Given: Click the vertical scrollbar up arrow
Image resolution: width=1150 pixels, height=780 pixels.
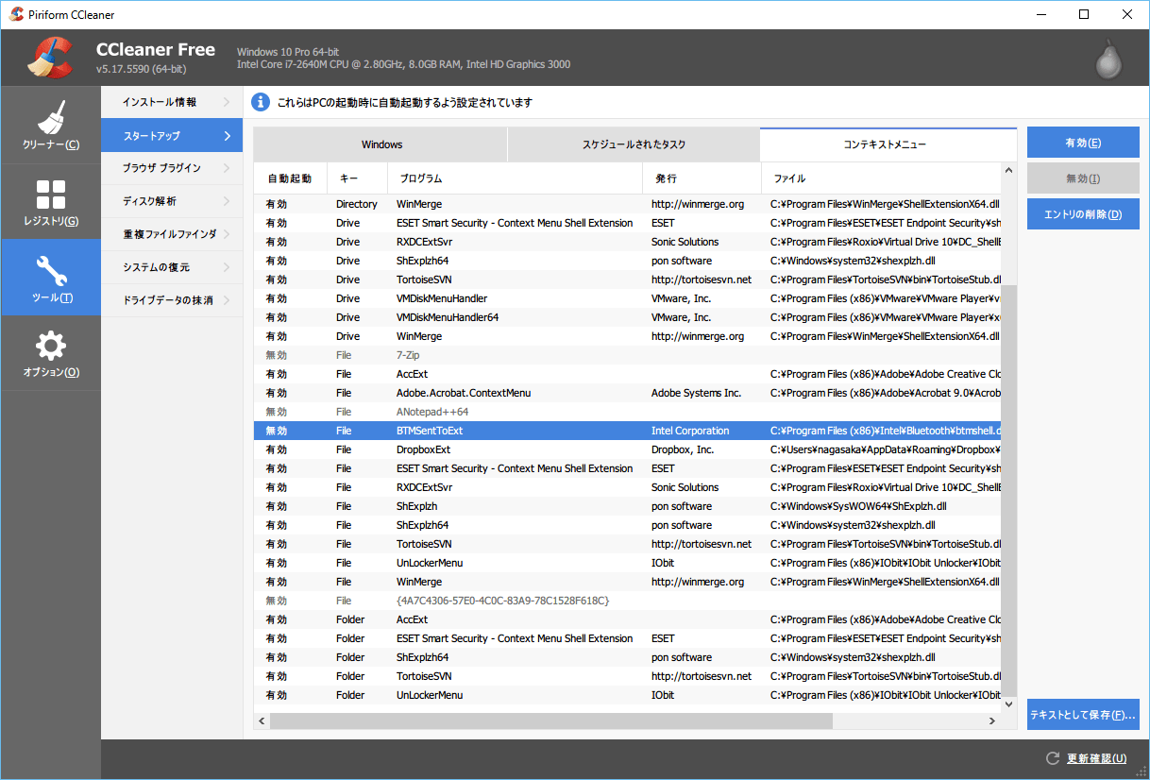Looking at the screenshot, I should pos(1009,171).
